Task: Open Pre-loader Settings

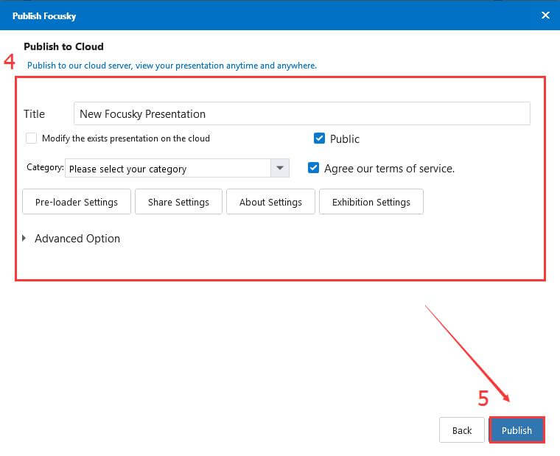Action: tap(77, 202)
